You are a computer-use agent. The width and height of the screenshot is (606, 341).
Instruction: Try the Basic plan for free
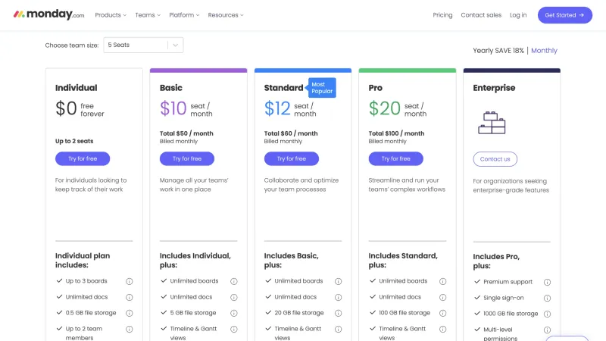point(187,158)
